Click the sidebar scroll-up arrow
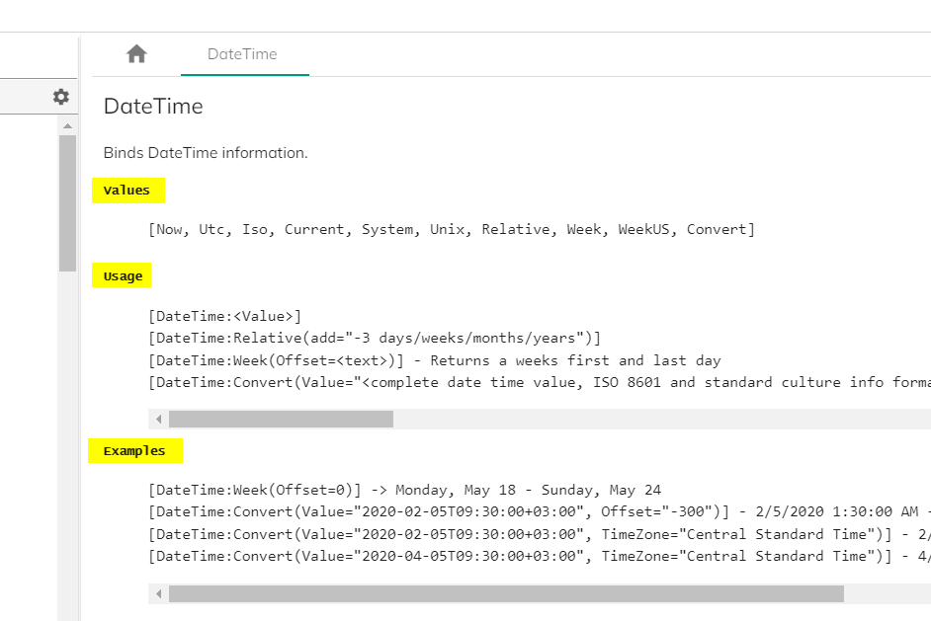 coord(67,125)
